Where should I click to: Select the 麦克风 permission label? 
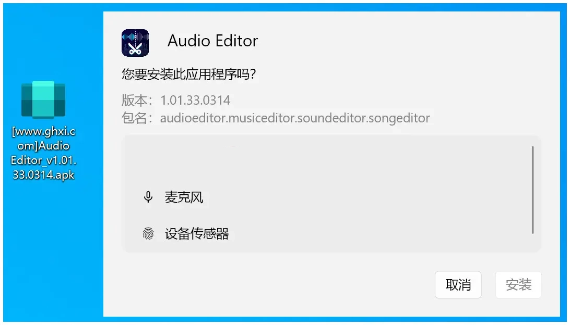tap(184, 197)
